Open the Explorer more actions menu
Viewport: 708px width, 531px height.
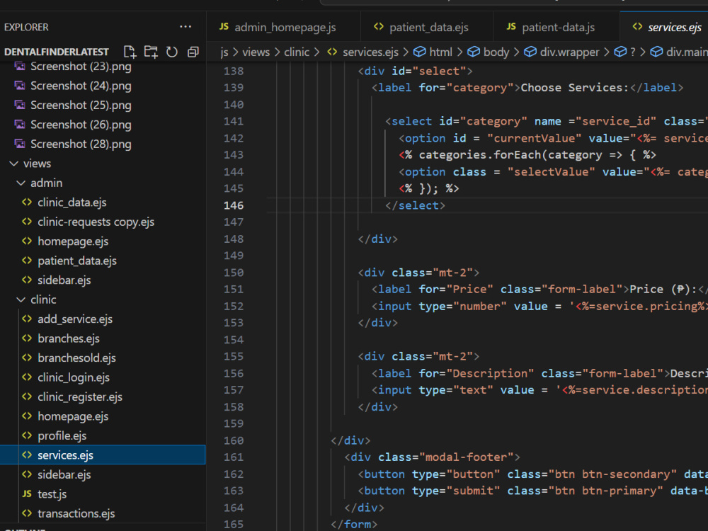click(185, 27)
